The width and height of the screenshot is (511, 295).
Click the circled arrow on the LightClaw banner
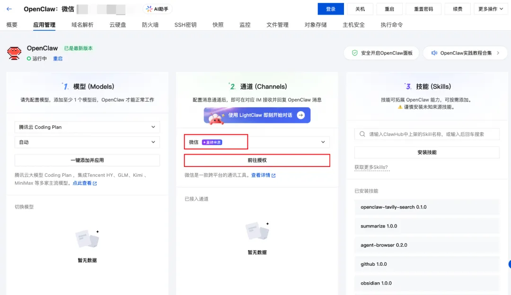tap(301, 115)
